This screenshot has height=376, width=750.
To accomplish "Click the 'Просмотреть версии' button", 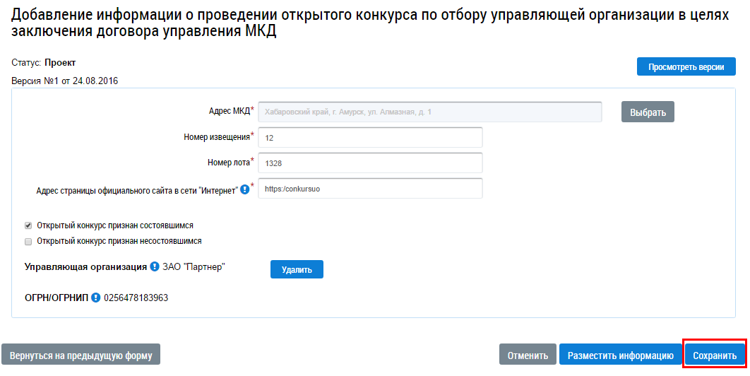I will [x=686, y=67].
